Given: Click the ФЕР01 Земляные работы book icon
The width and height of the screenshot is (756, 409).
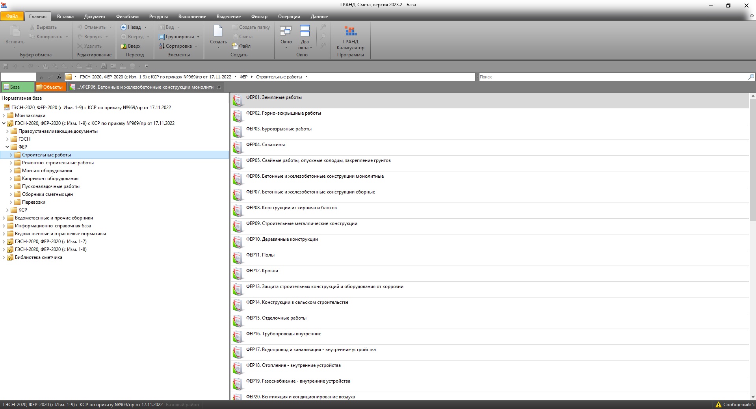Looking at the screenshot, I should (x=238, y=100).
